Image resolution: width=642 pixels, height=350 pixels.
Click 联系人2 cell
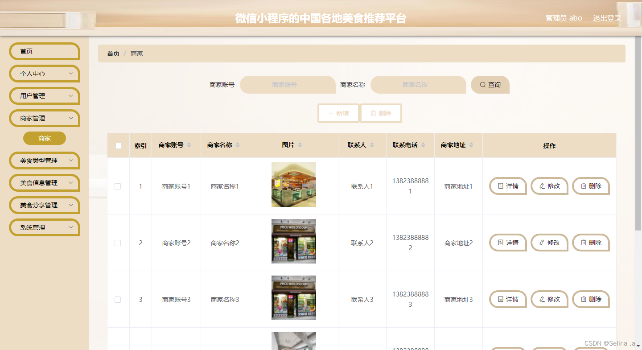click(362, 243)
